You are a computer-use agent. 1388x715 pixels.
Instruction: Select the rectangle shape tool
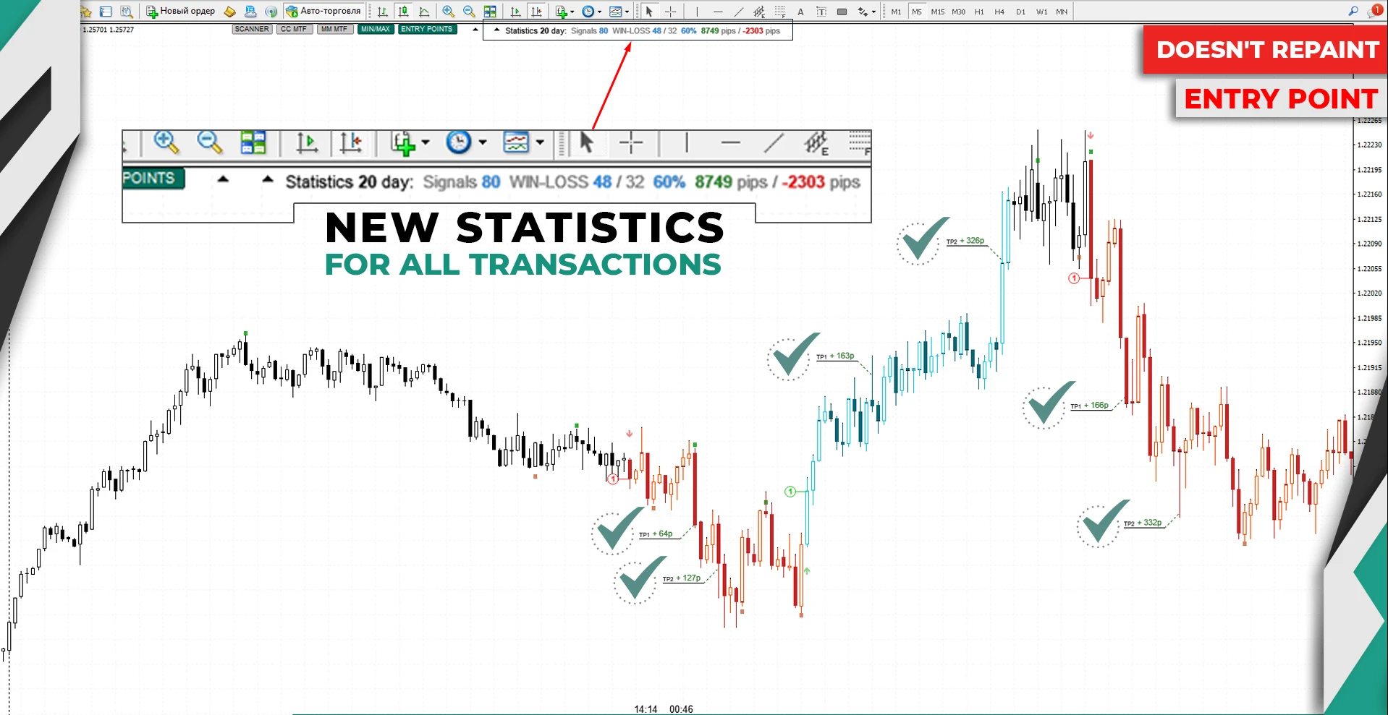tap(842, 12)
